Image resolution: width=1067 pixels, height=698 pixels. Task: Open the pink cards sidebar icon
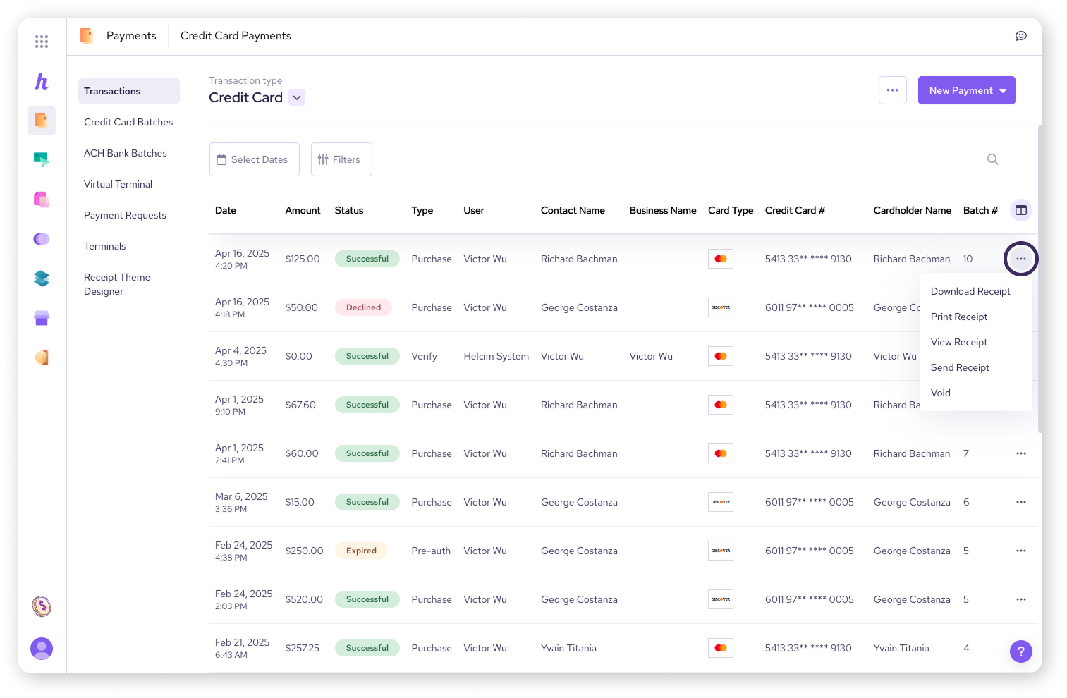[x=42, y=200]
